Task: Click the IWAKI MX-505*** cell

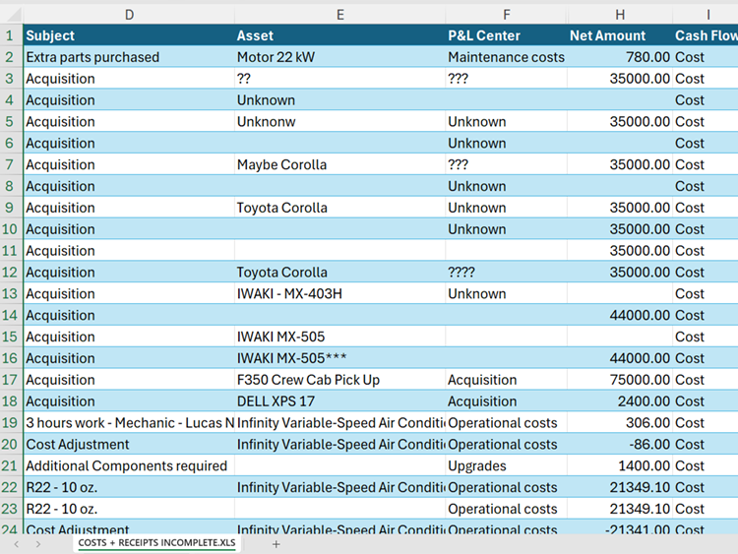Action: tap(339, 358)
